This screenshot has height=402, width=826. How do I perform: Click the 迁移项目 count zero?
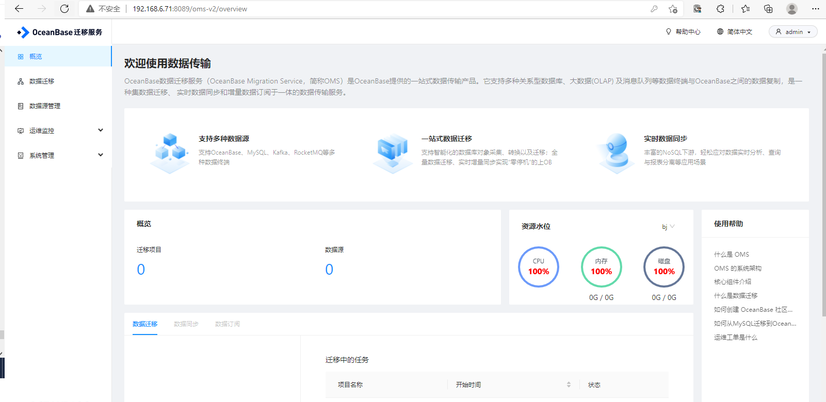click(x=141, y=270)
